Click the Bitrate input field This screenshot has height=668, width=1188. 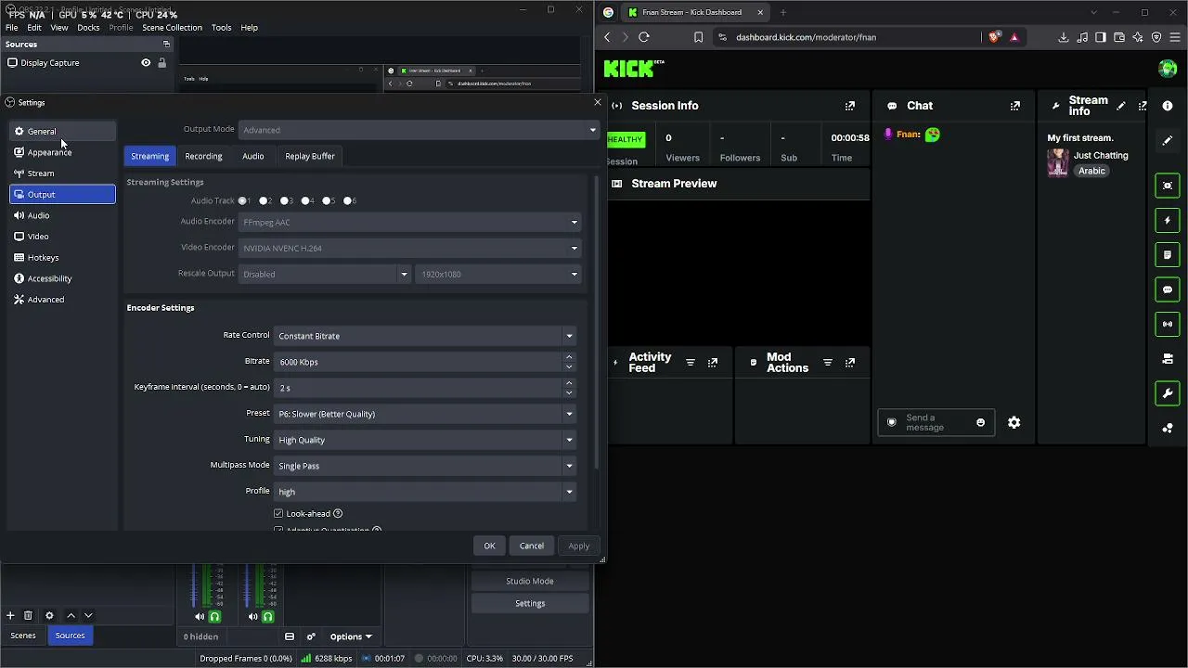pyautogui.click(x=419, y=362)
